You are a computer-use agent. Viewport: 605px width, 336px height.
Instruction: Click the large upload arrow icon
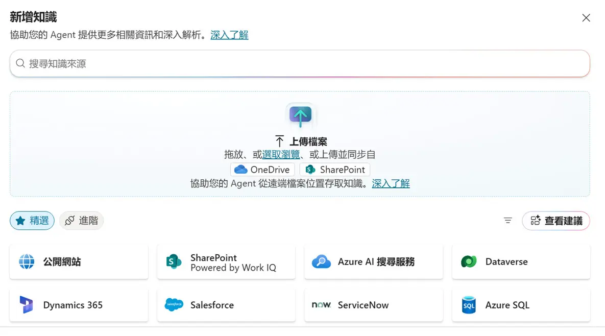click(x=300, y=115)
